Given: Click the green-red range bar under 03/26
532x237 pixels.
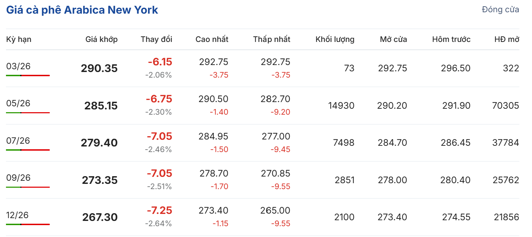Looking at the screenshot, I should pyautogui.click(x=28, y=76).
